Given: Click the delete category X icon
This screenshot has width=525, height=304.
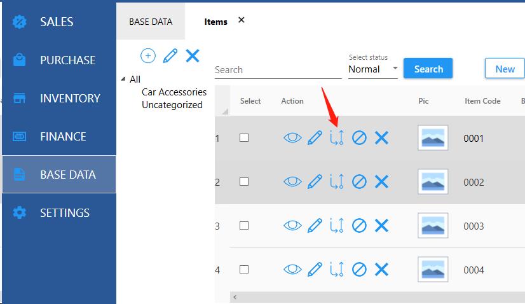Looking at the screenshot, I should click(x=193, y=56).
